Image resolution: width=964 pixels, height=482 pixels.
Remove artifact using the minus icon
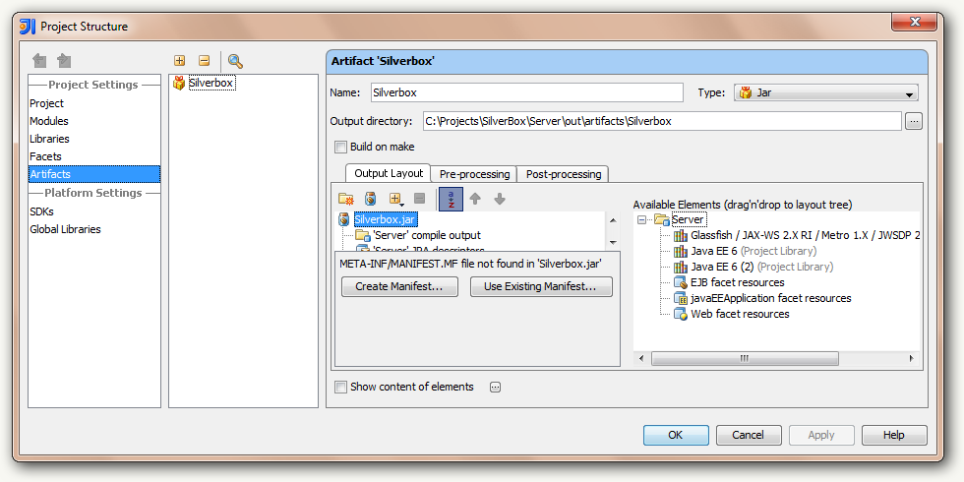[x=205, y=60]
